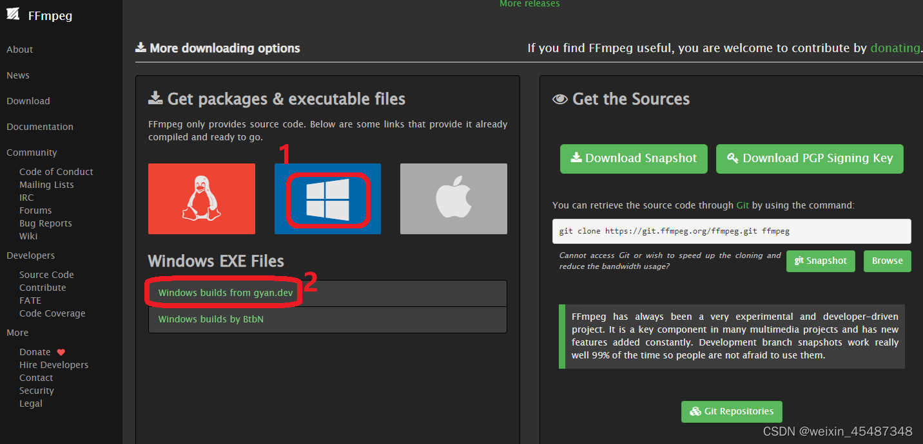
Task: Open Contribute sidebar link
Action: [x=43, y=288]
